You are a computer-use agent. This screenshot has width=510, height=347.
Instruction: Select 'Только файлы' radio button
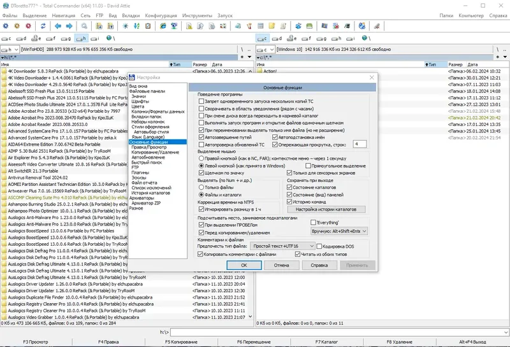coord(202,187)
